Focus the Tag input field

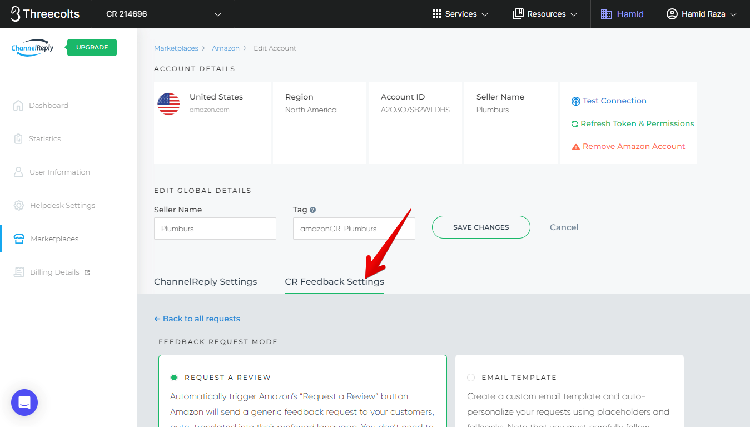354,229
